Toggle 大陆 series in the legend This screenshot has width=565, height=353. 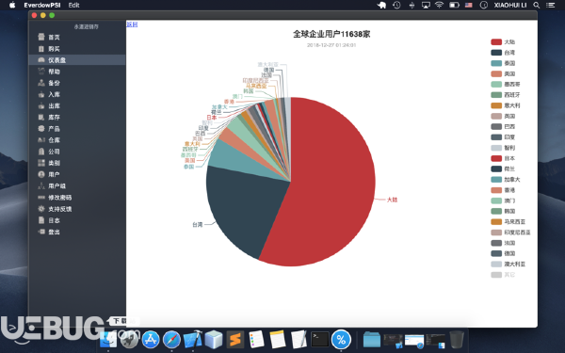tap(503, 42)
